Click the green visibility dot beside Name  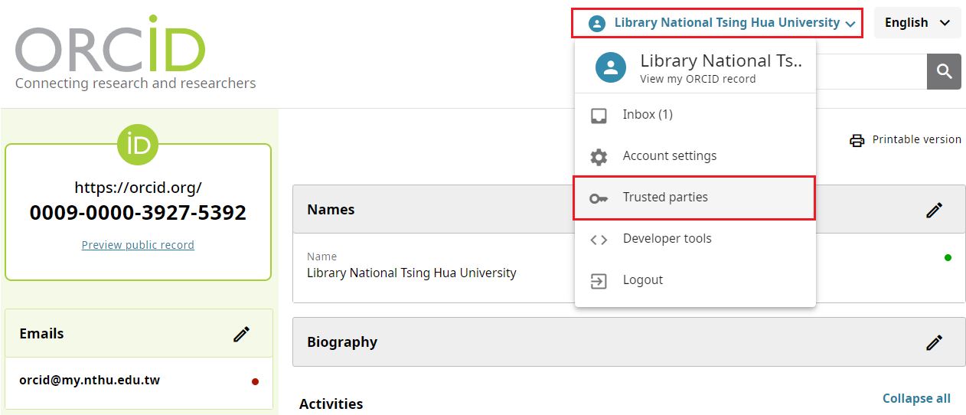(x=948, y=258)
